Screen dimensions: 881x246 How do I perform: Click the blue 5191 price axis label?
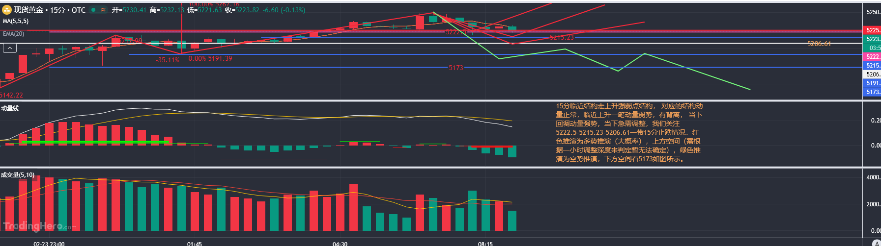pyautogui.click(x=872, y=83)
